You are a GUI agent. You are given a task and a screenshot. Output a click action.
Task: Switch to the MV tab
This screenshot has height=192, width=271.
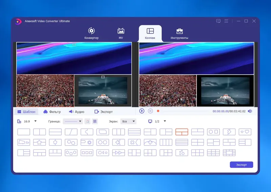[x=121, y=33]
